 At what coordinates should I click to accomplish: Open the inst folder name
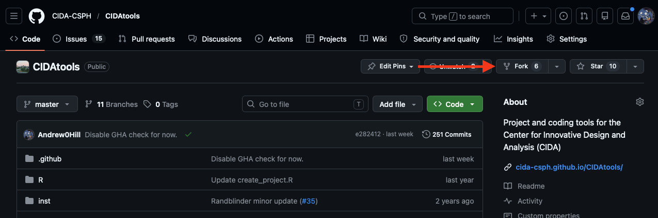(44, 201)
